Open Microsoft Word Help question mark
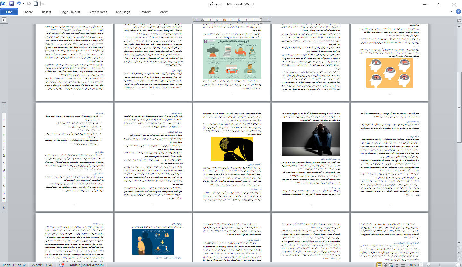Screen dimensions: 462x267 click(458, 12)
